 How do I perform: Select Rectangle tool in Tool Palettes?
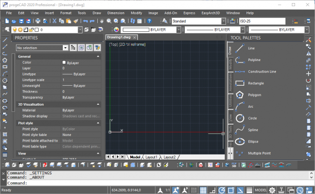click(x=240, y=83)
